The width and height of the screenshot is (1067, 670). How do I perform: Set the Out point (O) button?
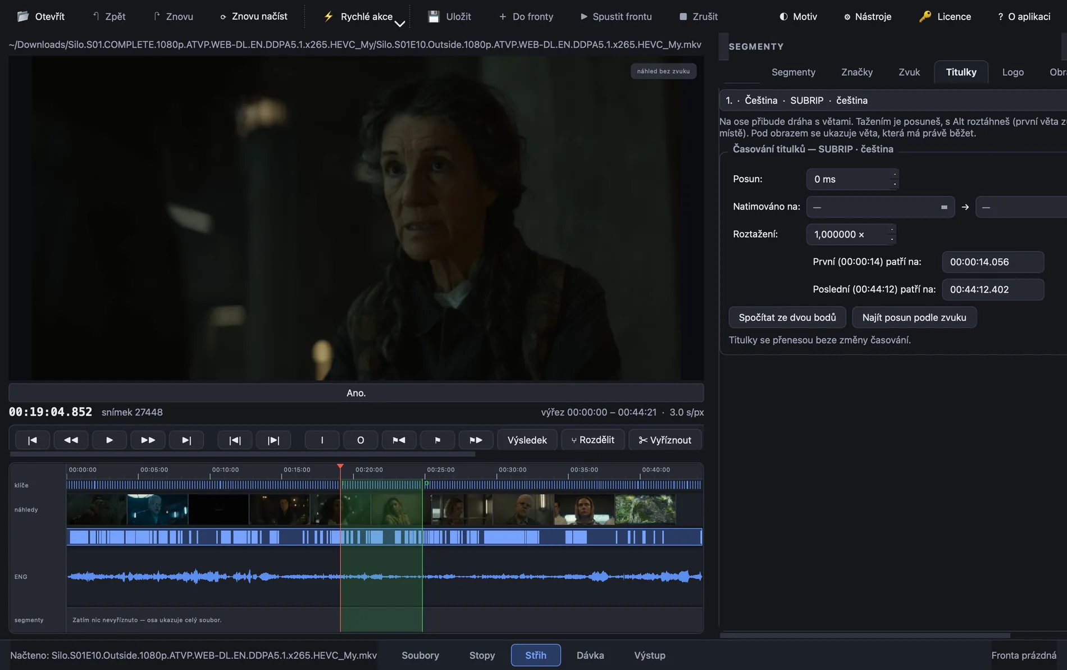click(x=361, y=440)
